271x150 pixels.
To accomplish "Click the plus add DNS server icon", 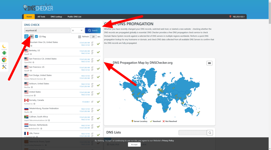I will pyautogui.click(x=32, y=36).
